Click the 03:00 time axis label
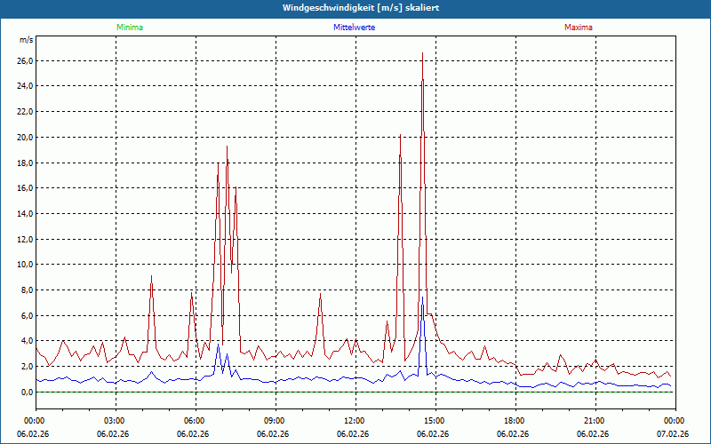711x444 pixels. pyautogui.click(x=116, y=421)
